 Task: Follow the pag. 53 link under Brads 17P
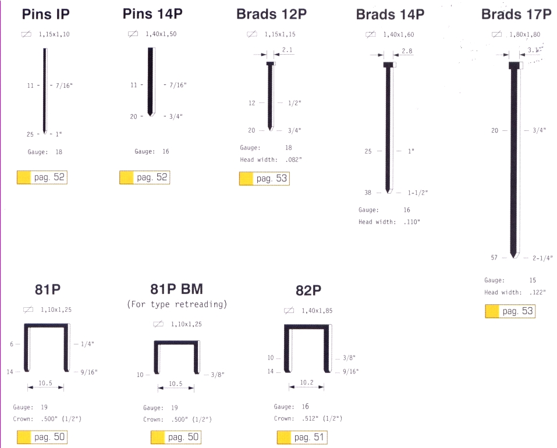[x=510, y=312]
